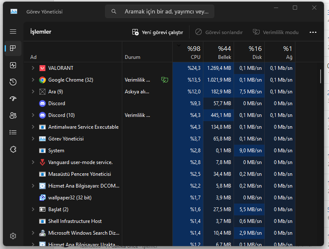329x249 pixels.
Task: Select the Processes sidebar icon
Action: pyautogui.click(x=13, y=48)
